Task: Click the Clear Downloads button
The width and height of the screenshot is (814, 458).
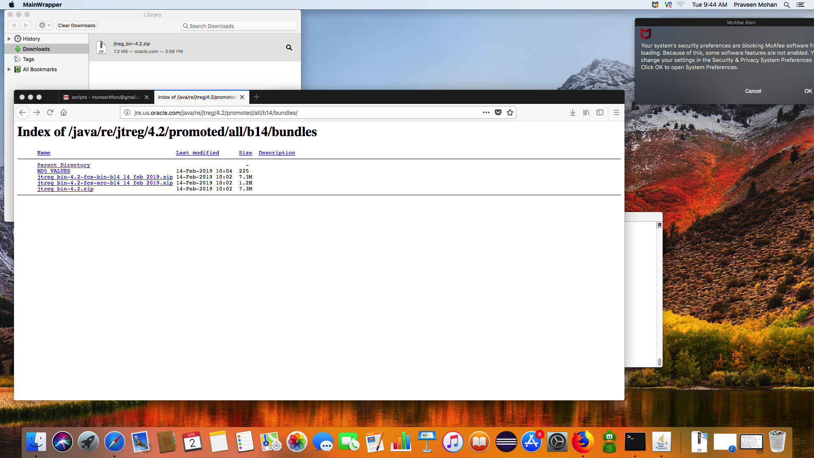Action: click(x=77, y=25)
